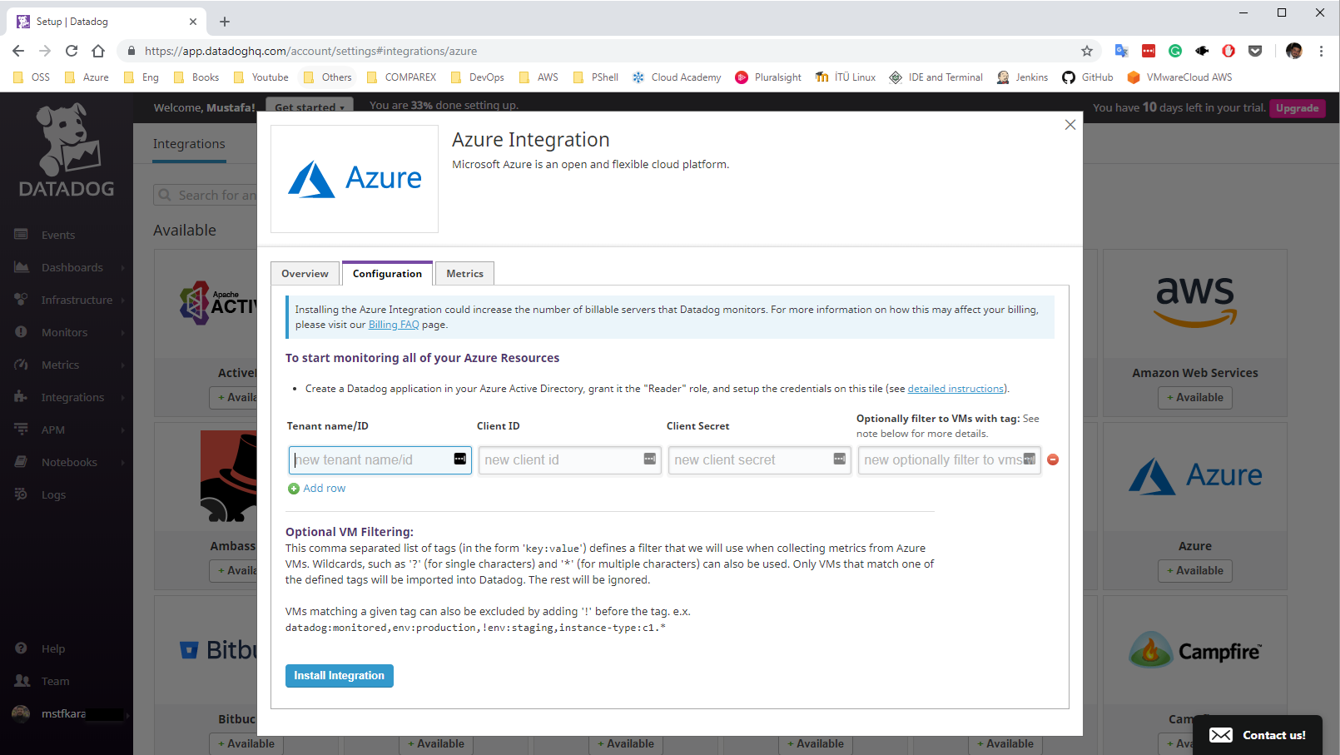Open the Team people icon
This screenshot has height=755, width=1340.
tap(22, 681)
